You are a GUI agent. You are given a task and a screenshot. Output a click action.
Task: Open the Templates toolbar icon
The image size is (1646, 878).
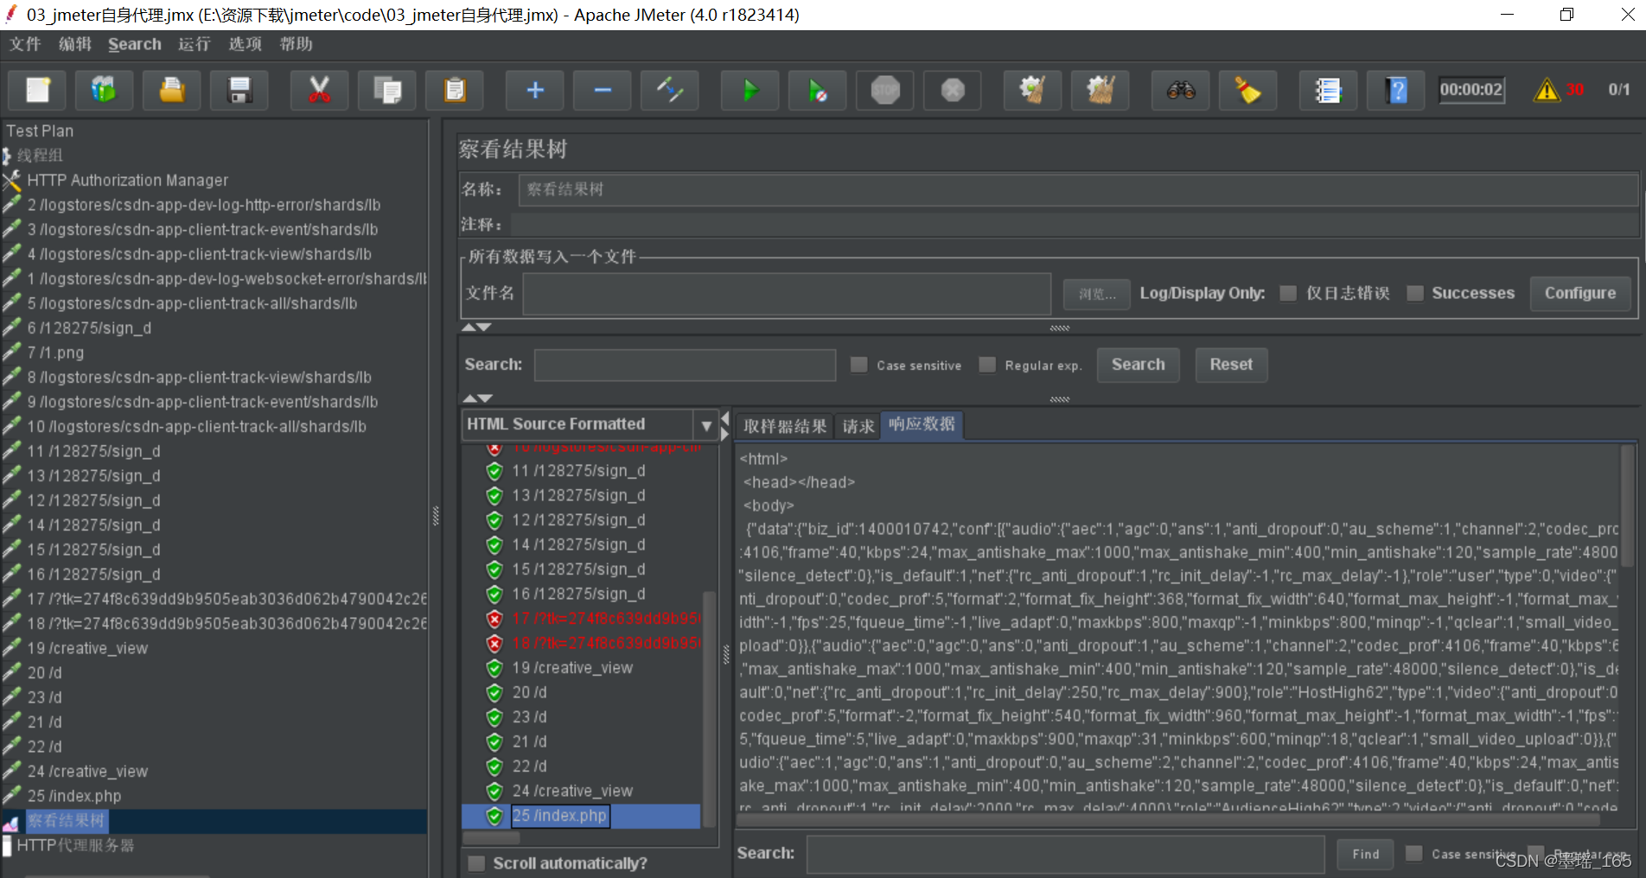(105, 90)
